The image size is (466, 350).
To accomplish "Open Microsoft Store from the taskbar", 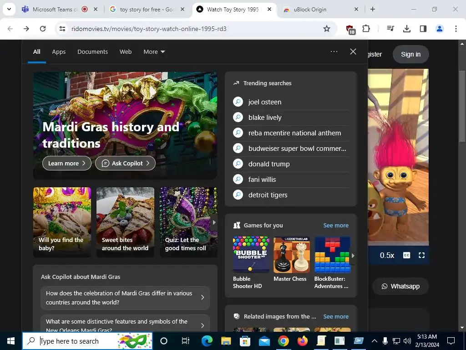I will tap(245, 341).
